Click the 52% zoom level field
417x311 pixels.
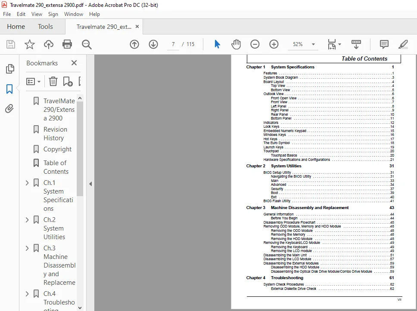(298, 44)
